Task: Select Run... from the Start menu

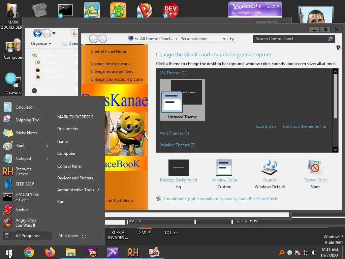Action: point(62,202)
